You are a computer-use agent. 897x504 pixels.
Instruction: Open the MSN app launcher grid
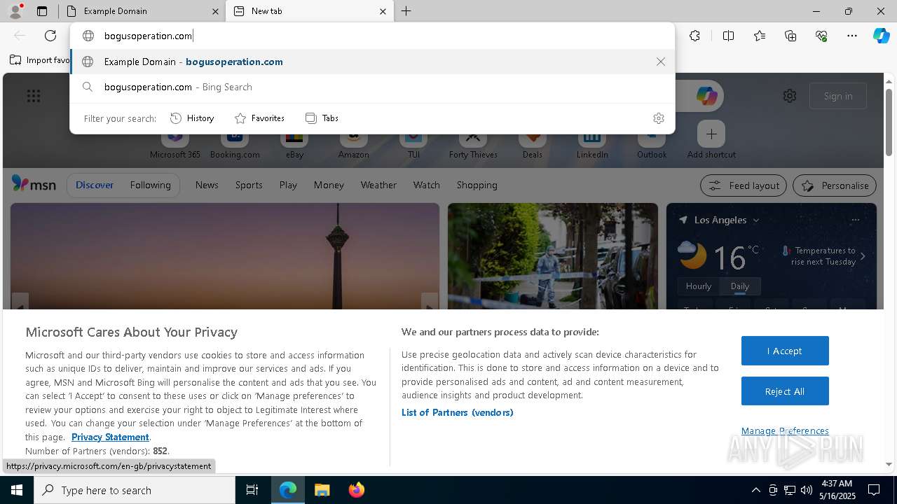(x=34, y=96)
